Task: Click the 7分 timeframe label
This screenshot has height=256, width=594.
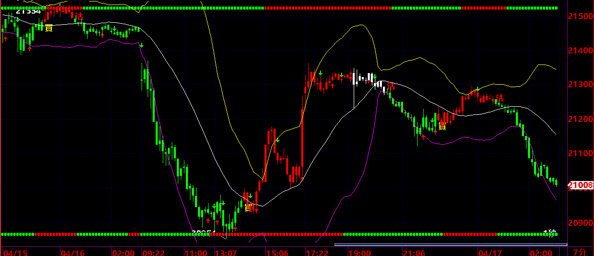Action: click(x=579, y=252)
